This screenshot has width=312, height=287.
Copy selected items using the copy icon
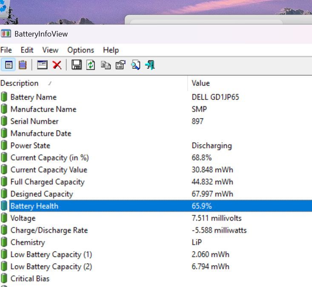[106, 65]
